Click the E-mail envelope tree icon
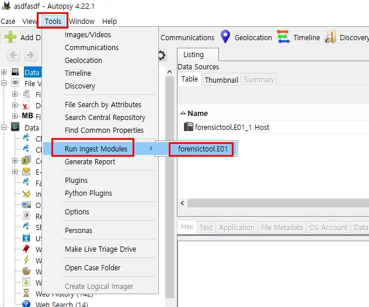 tap(26, 171)
